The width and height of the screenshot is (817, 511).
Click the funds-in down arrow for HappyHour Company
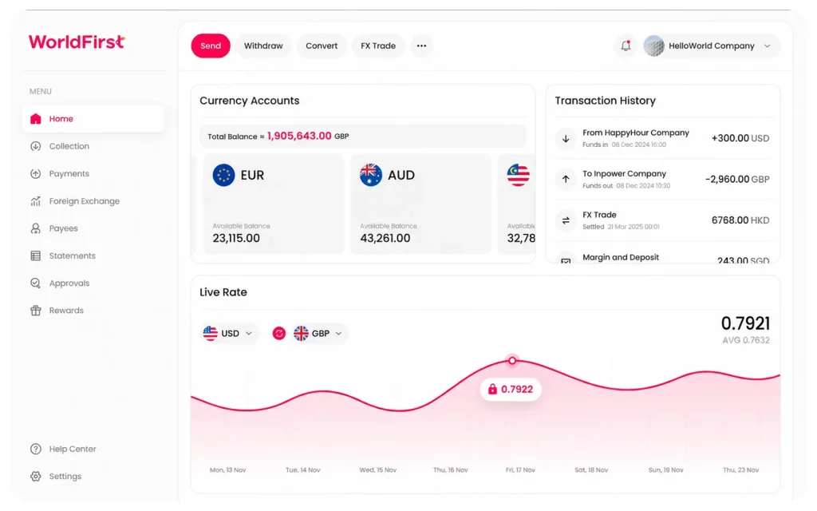(566, 139)
